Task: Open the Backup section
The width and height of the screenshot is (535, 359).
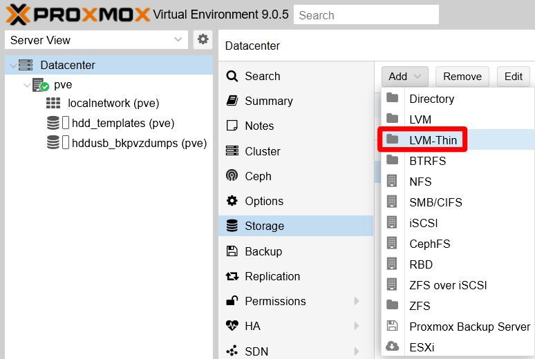Action: click(296, 251)
